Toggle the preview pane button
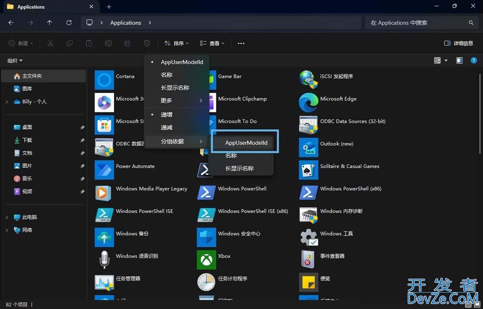The image size is (483, 309). point(459,60)
